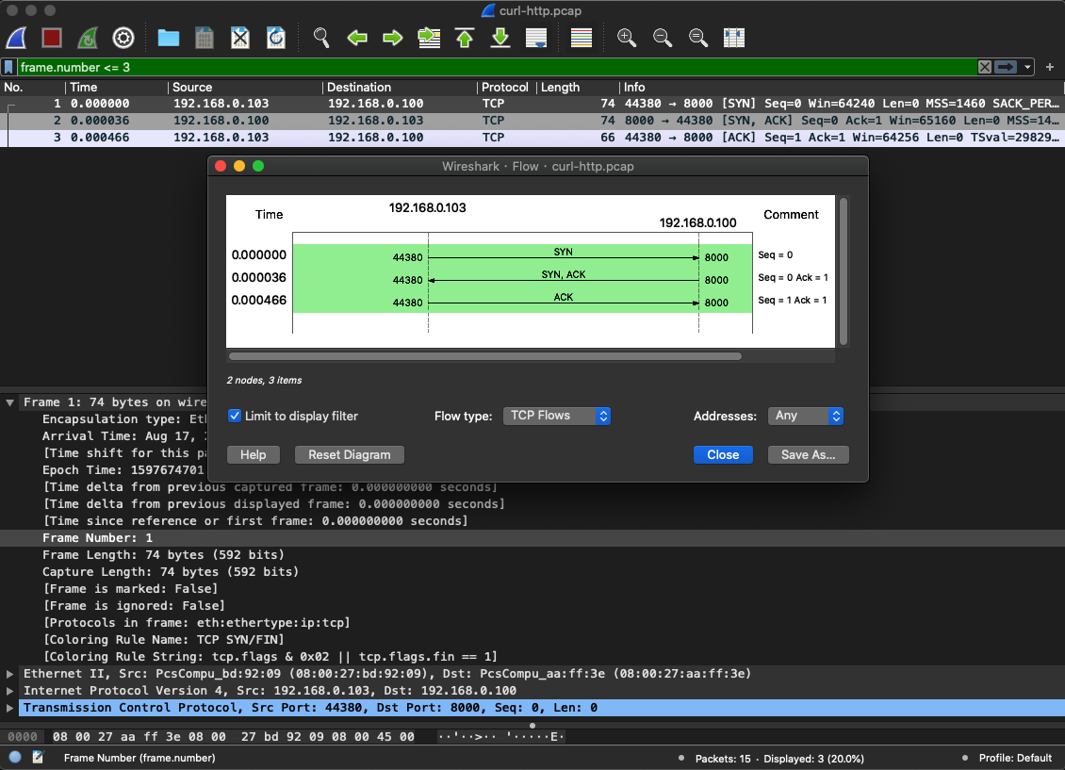Screen dimensions: 1065x770
Task: Click the flow diagram horizontal scrollbar
Action: pos(484,356)
